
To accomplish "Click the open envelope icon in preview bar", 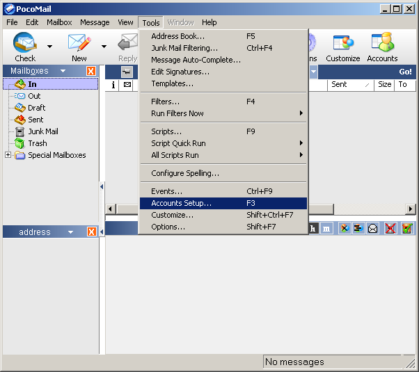I will pyautogui.click(x=373, y=228).
